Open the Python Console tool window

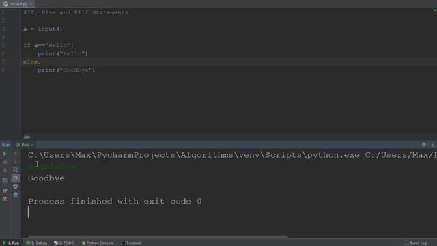[x=98, y=243]
